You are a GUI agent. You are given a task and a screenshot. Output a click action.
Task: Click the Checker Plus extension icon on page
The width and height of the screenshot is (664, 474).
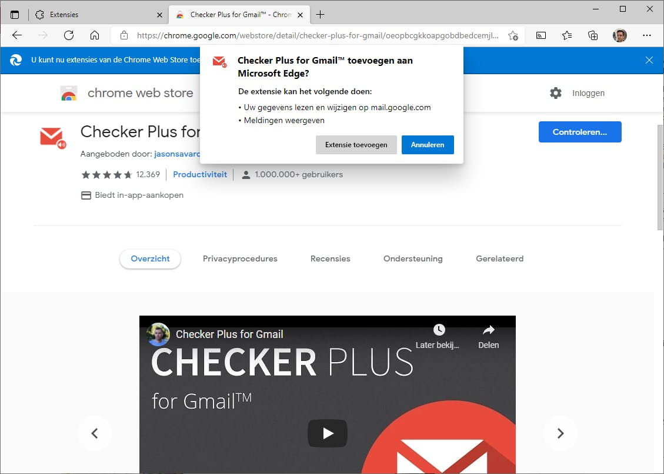(52, 137)
